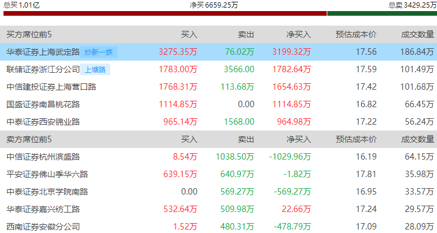Click 净买入 column header in seller table
The image size is (437, 233).
tap(299, 139)
